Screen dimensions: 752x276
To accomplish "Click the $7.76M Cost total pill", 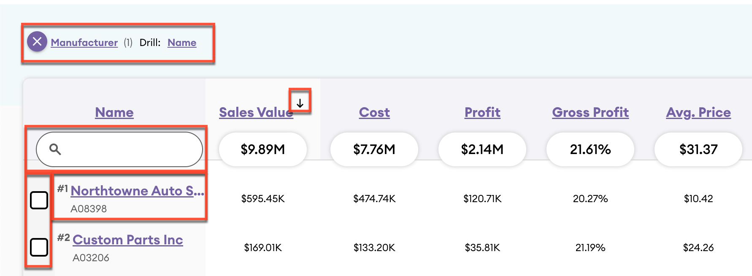I will pyautogui.click(x=374, y=149).
